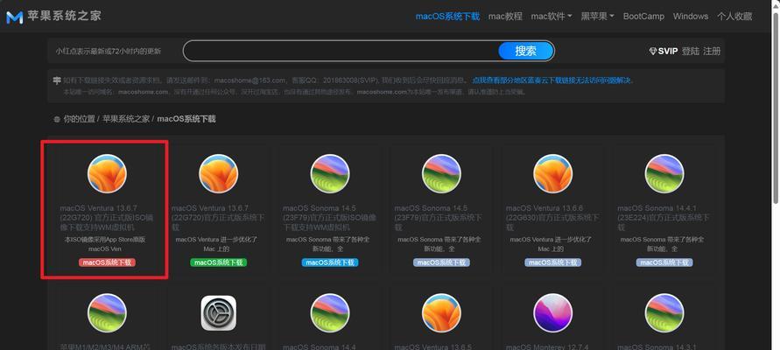This screenshot has width=780, height=350.
Task: Click the macoshome@163.com email text
Action: tap(250, 80)
